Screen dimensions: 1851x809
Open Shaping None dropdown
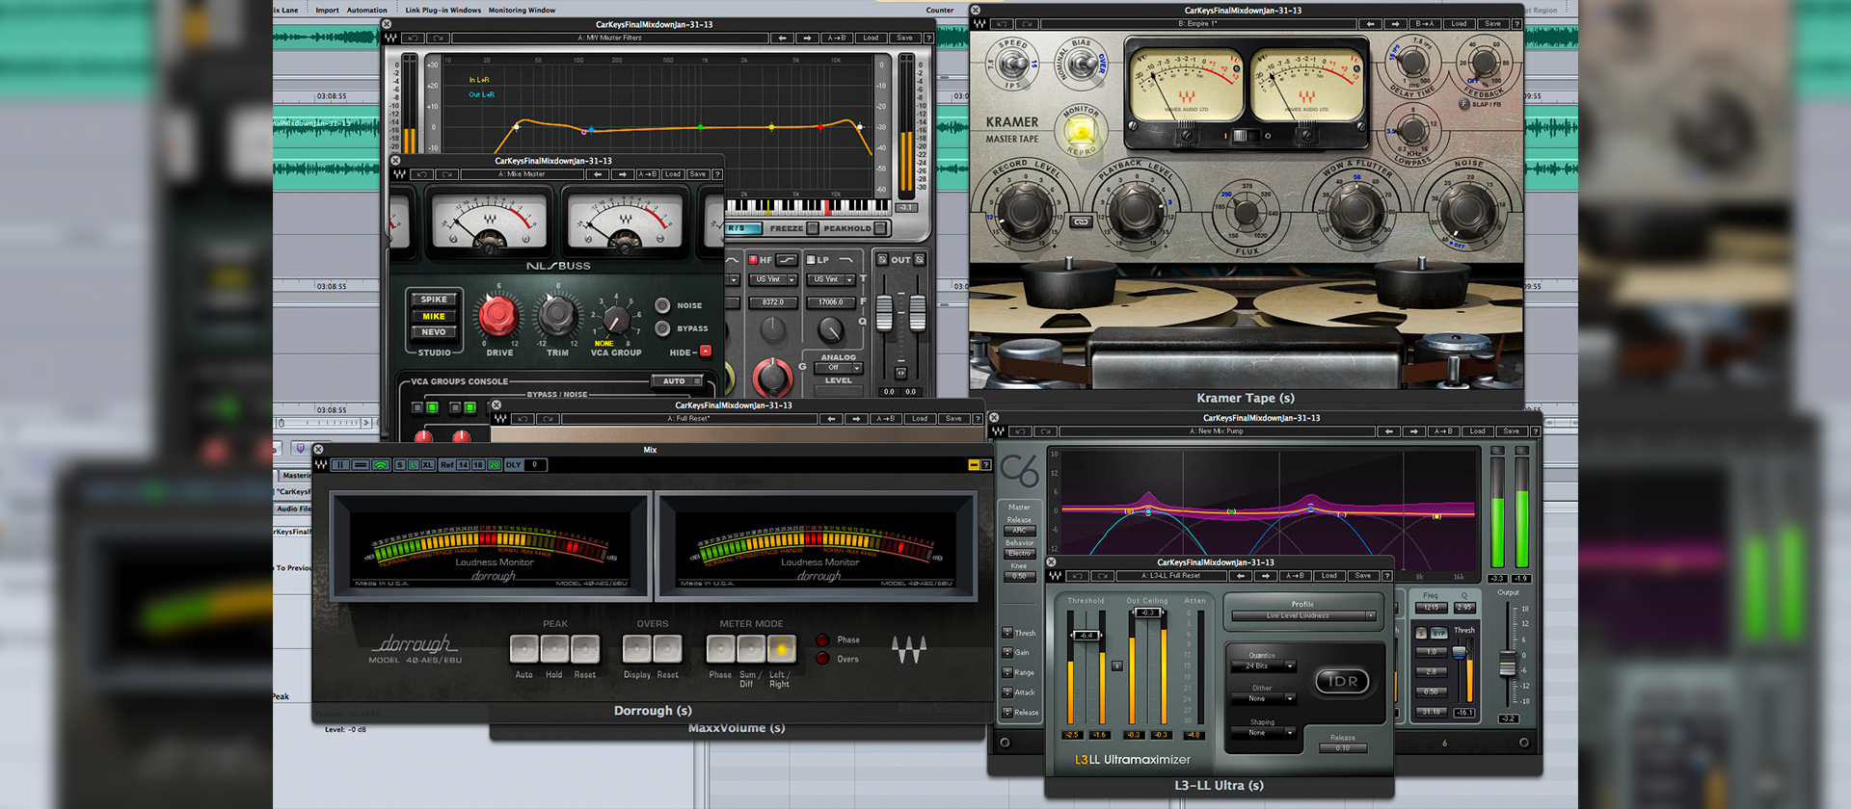click(x=1263, y=733)
